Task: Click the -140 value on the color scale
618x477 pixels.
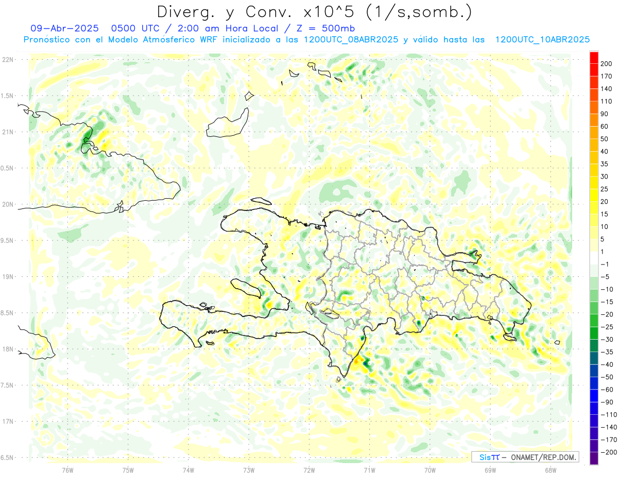Action: pyautogui.click(x=608, y=427)
